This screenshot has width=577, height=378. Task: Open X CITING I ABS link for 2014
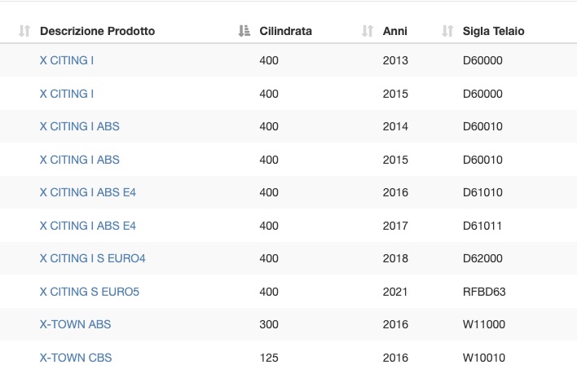[80, 126]
